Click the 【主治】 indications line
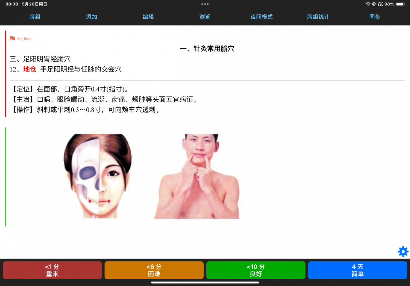Image resolution: width=410 pixels, height=286 pixels. click(x=104, y=99)
